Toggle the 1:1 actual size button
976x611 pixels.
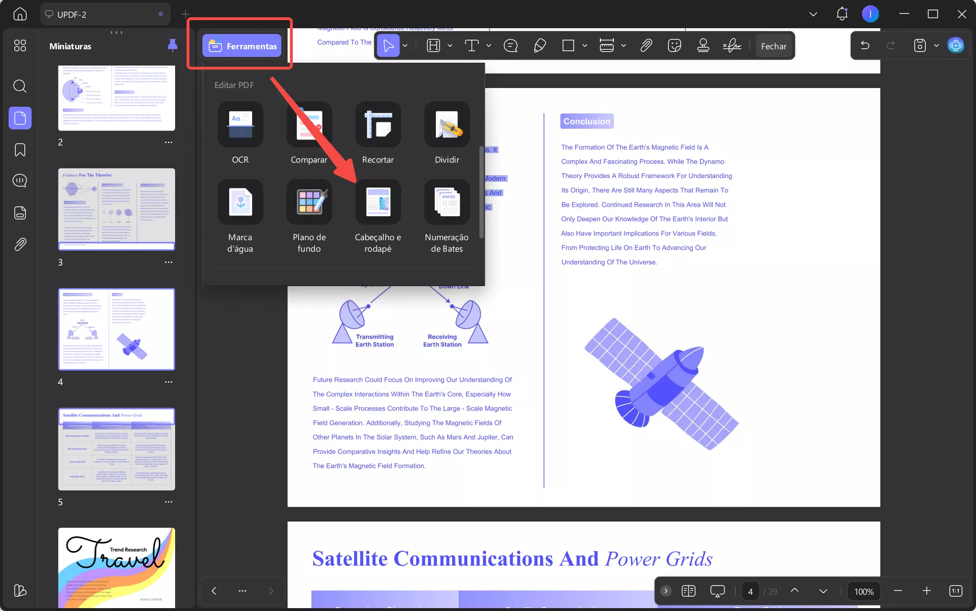(x=955, y=591)
